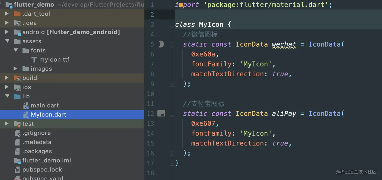Click the build folder icon

17,78
